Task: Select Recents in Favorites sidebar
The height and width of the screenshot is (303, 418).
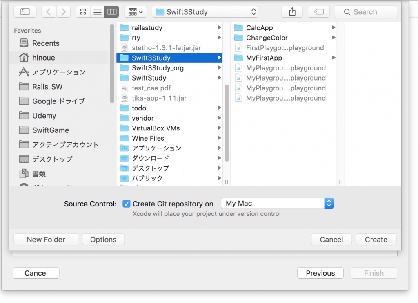Action: click(46, 43)
